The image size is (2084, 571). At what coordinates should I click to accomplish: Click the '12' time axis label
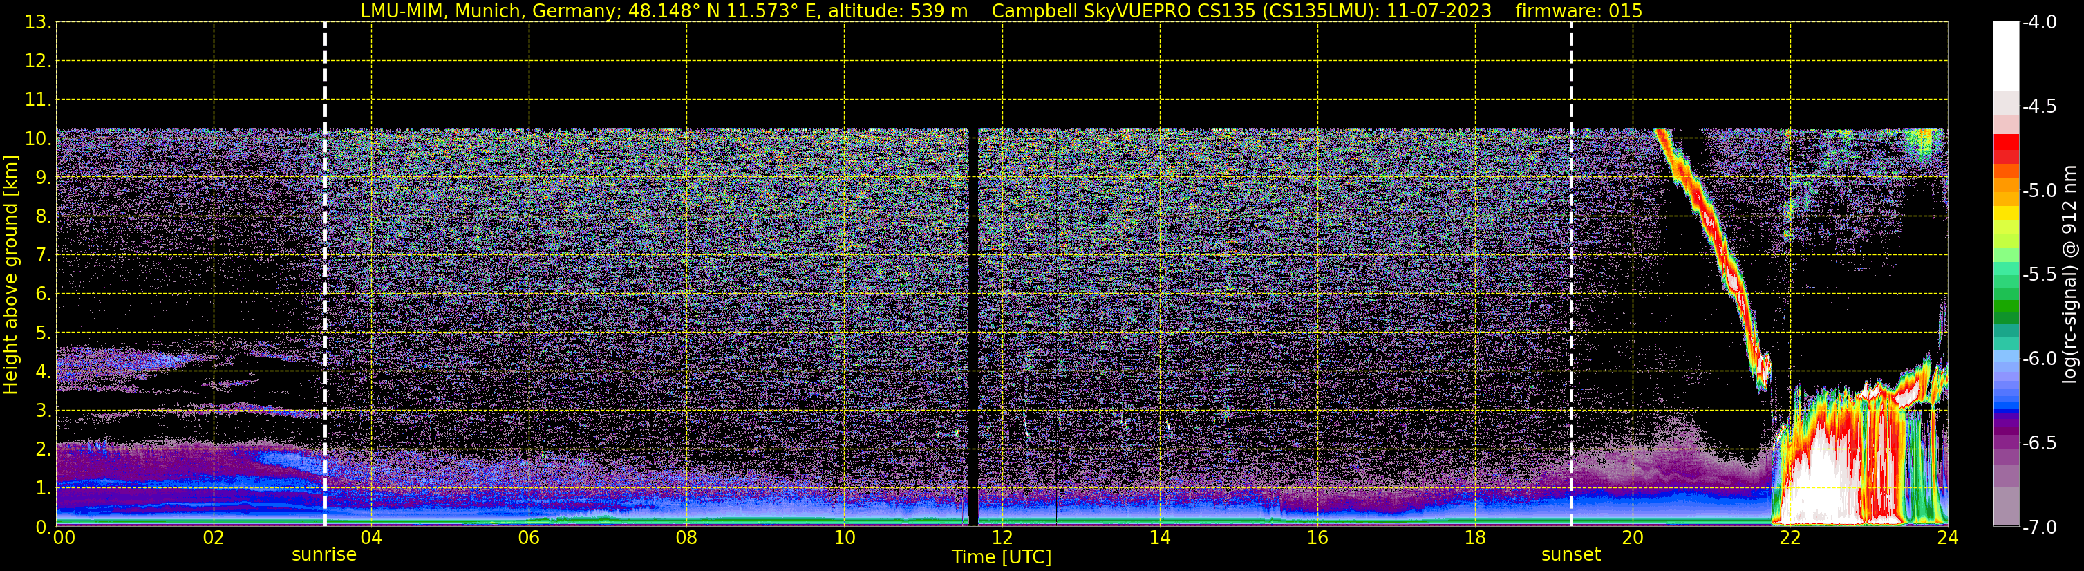pos(1002,538)
